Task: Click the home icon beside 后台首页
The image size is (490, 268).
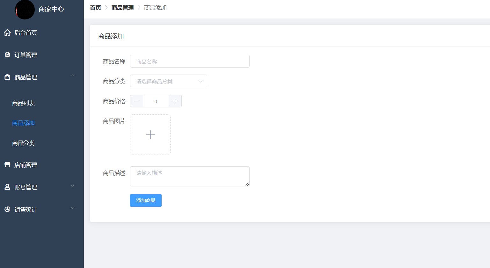Action: pyautogui.click(x=7, y=33)
